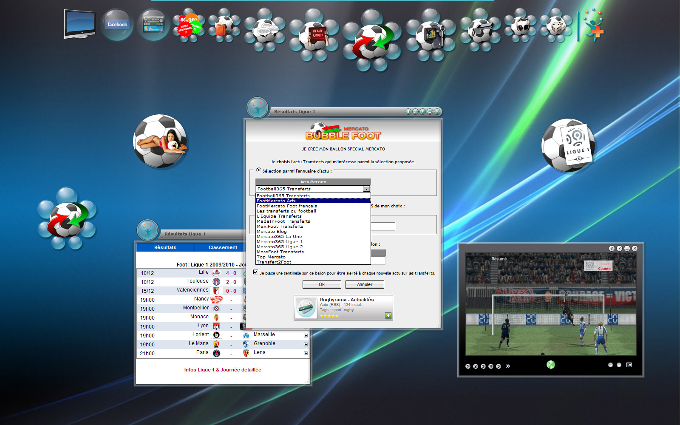Image resolution: width=680 pixels, height=425 pixels.
Task: Choose 'MaxiFoot Transferts' option
Action: tap(313, 226)
